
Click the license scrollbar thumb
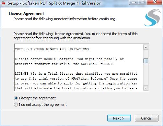click(x=146, y=61)
